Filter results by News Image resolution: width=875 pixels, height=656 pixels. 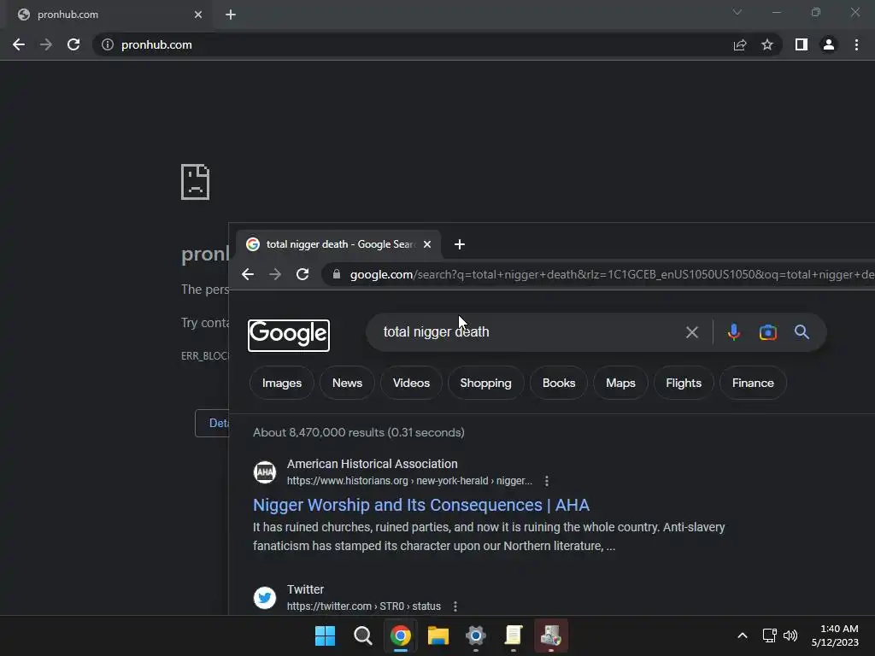coord(347,383)
